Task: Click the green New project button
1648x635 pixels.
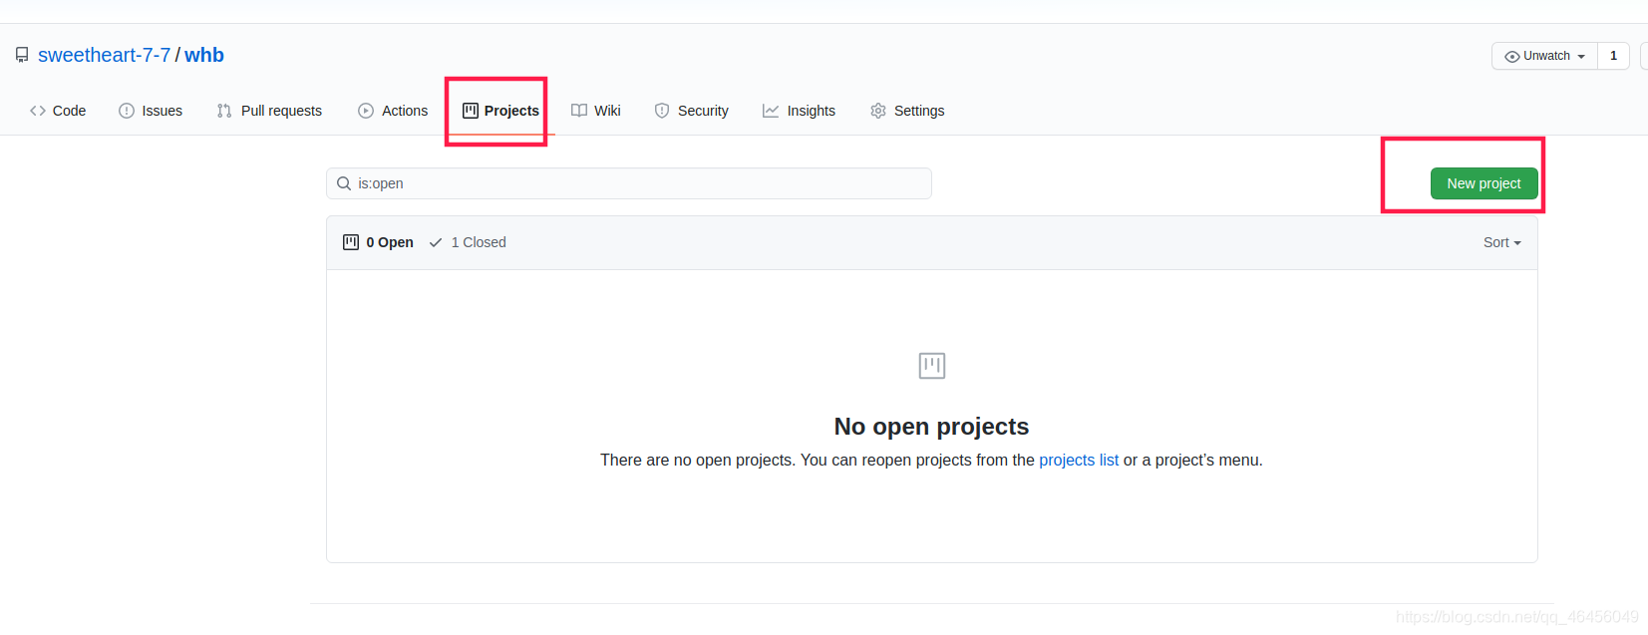Action: [x=1483, y=183]
